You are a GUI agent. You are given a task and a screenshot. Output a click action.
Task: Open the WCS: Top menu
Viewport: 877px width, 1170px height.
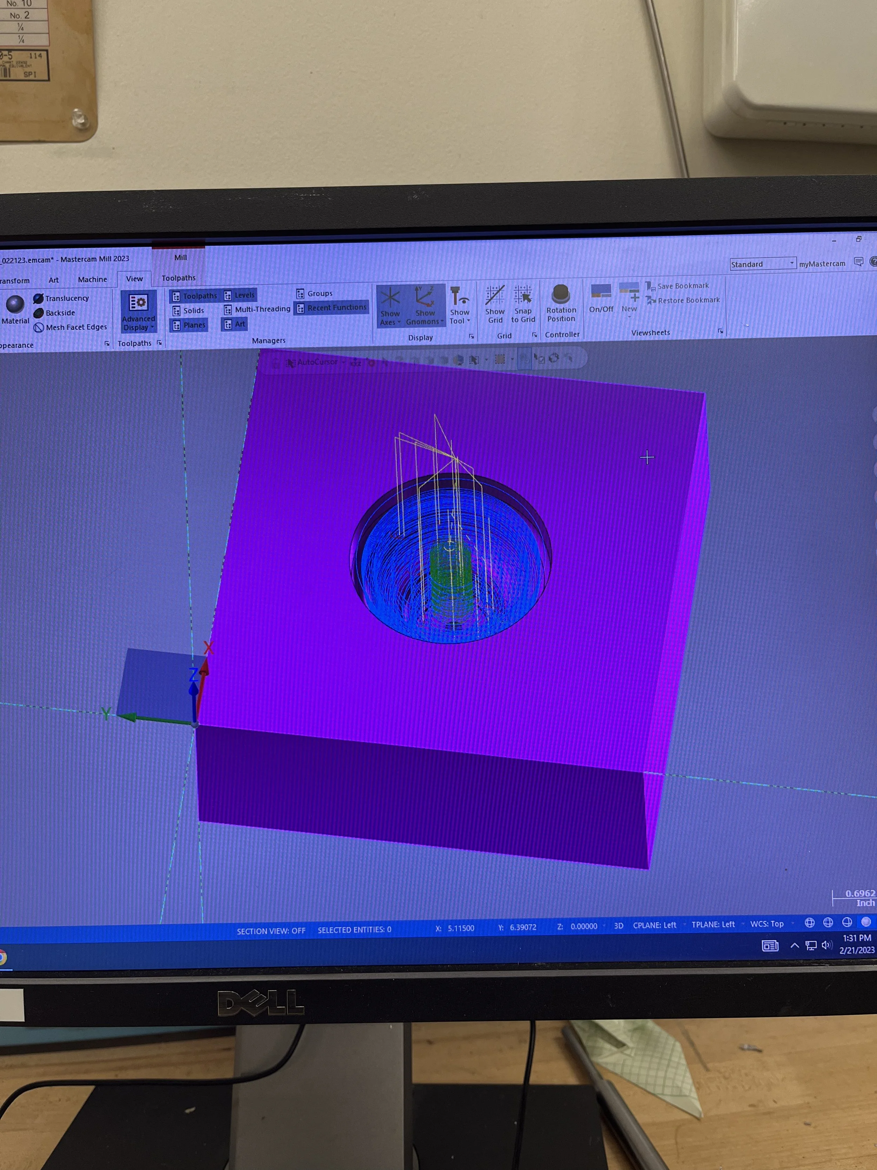tap(766, 924)
